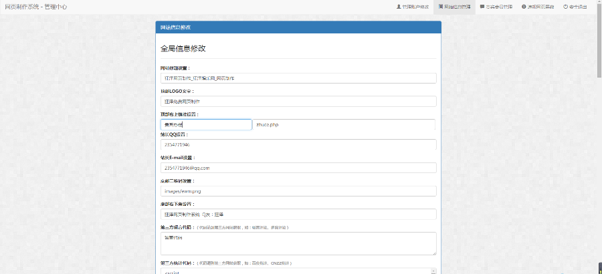Click the scroll-up arrow of statistics textarea

point(433,271)
